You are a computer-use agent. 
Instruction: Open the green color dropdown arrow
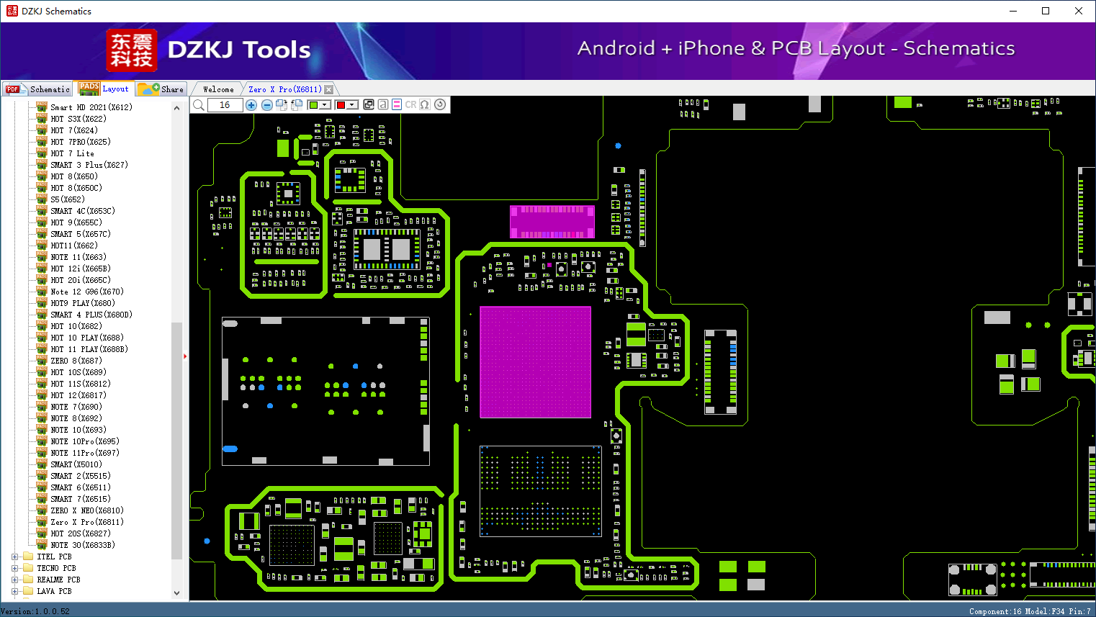coord(325,105)
